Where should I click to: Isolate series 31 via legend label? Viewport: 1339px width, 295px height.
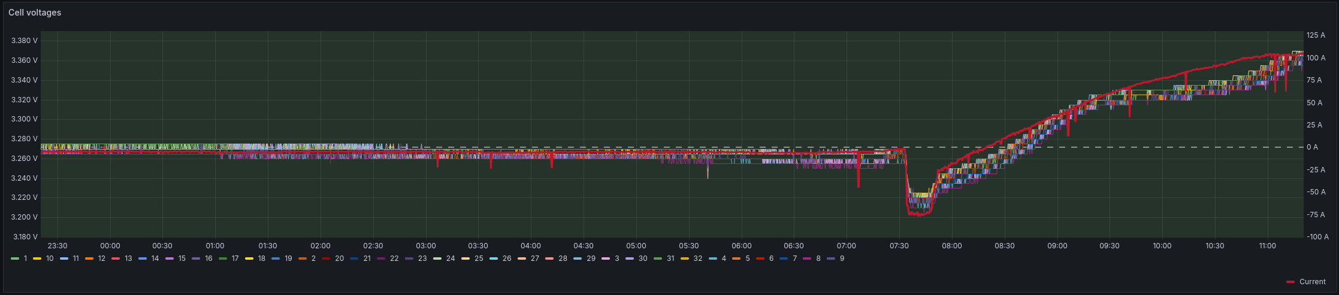point(670,258)
